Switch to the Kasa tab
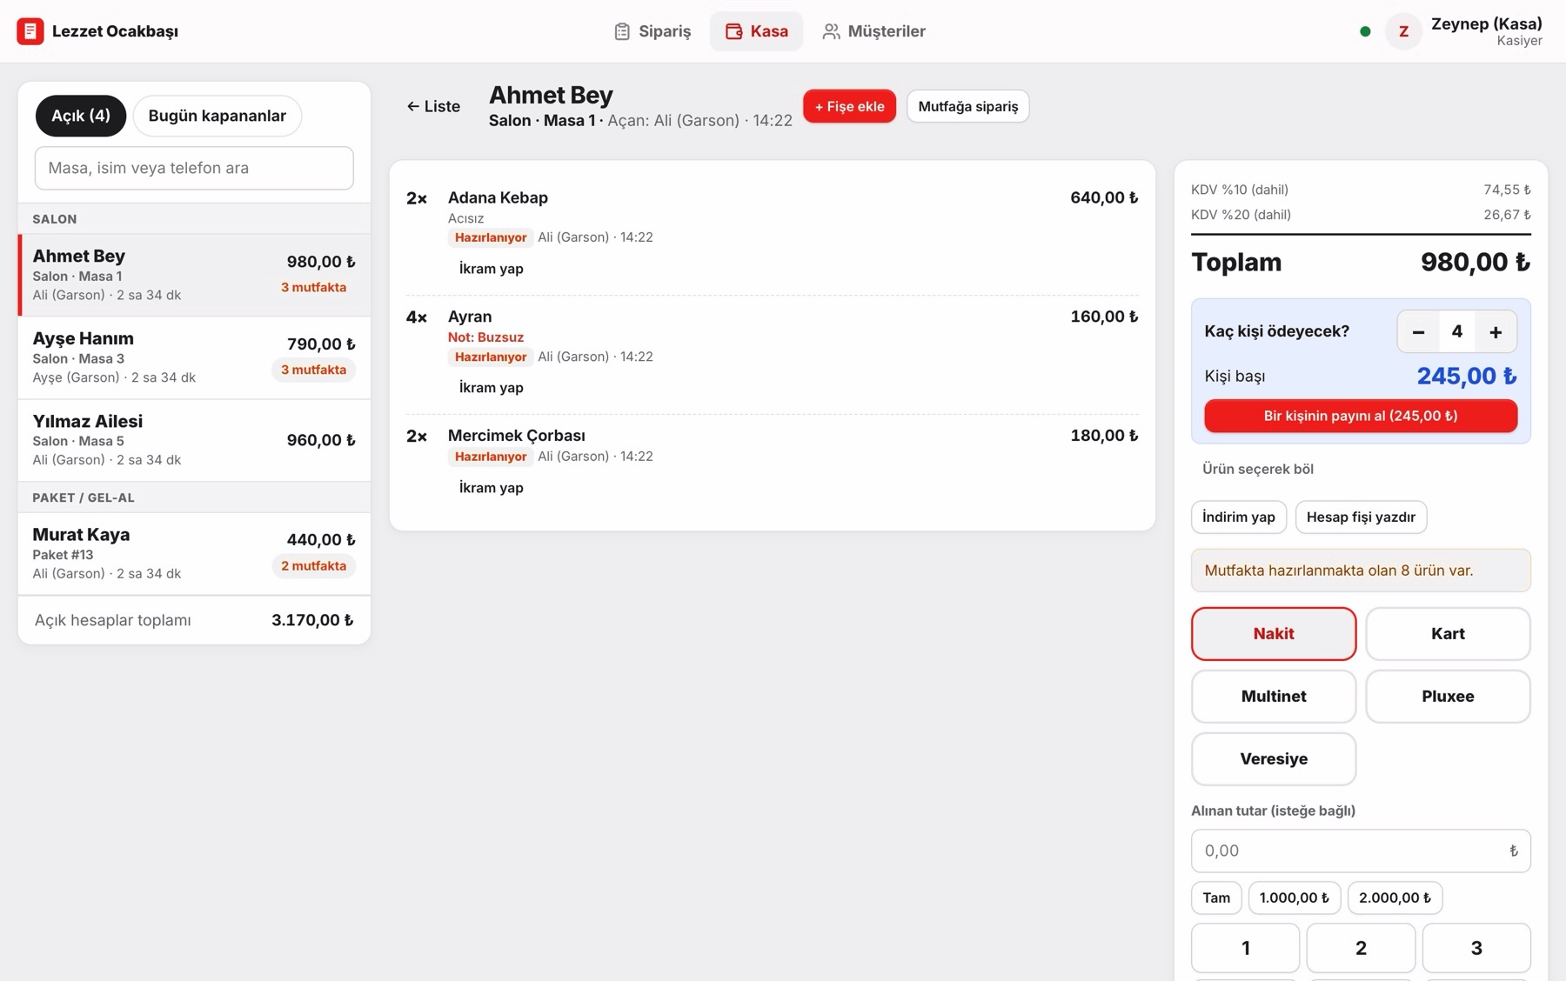Screen dimensions: 1566x981 click(x=756, y=31)
